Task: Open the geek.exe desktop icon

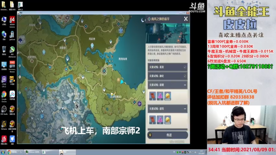Action: 12,36
